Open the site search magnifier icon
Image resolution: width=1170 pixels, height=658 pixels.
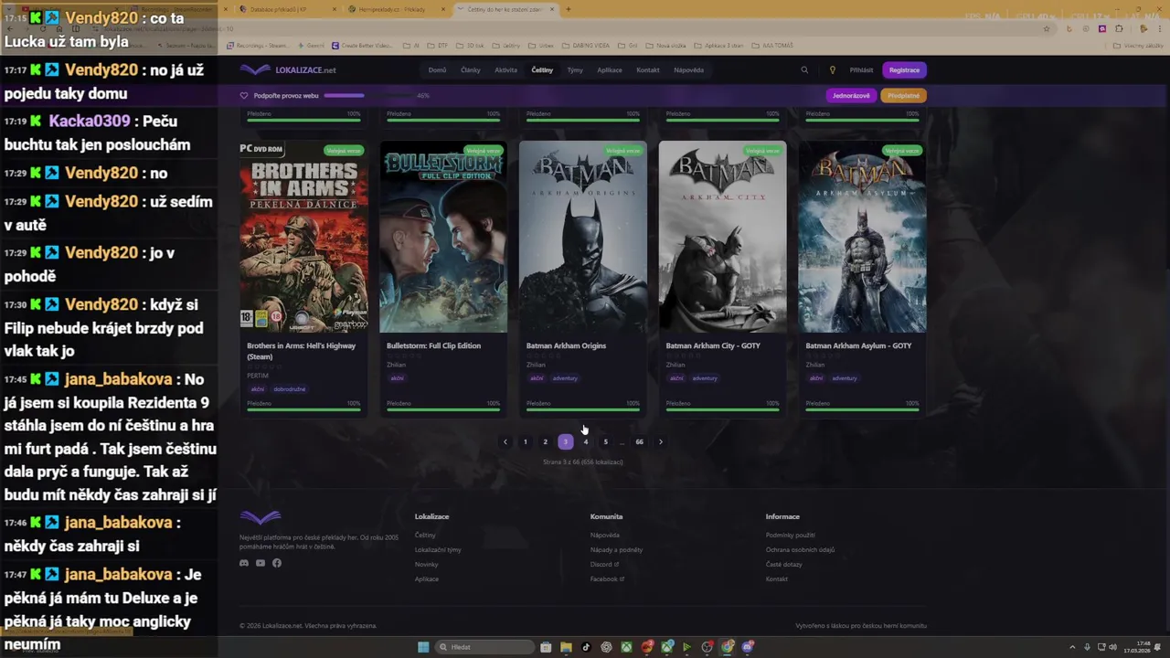804,70
